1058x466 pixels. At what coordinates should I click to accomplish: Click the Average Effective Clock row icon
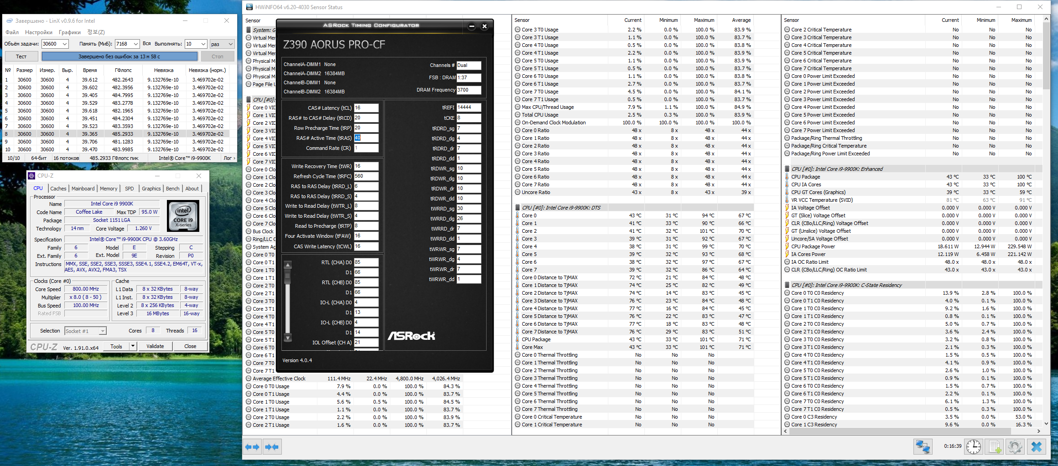[249, 379]
